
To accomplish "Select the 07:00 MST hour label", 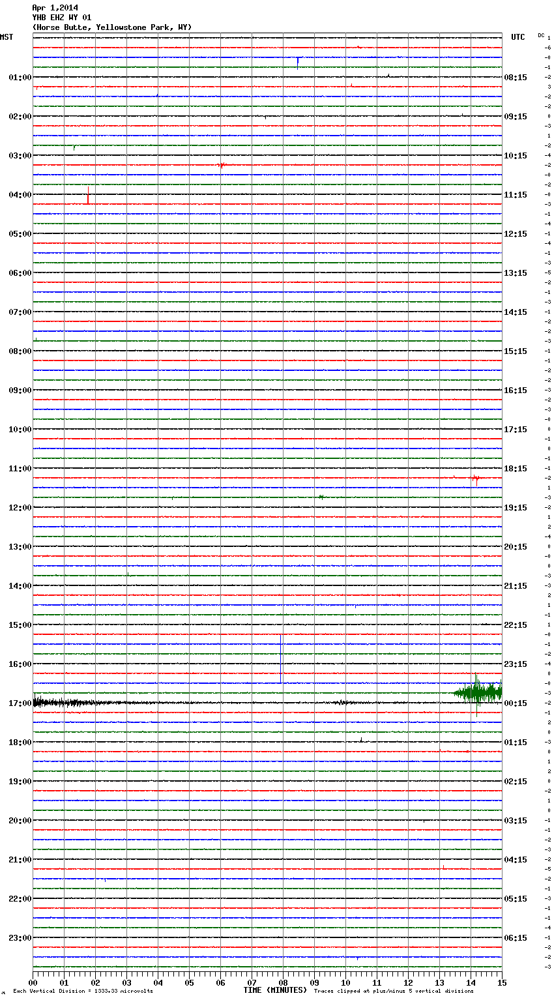I will coord(20,312).
